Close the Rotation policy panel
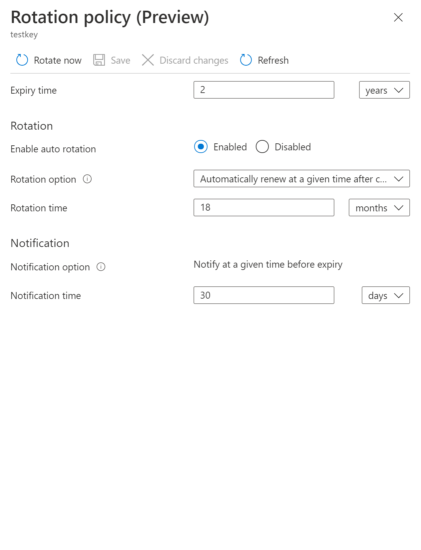Screen dimensions: 421x550 [398, 17]
